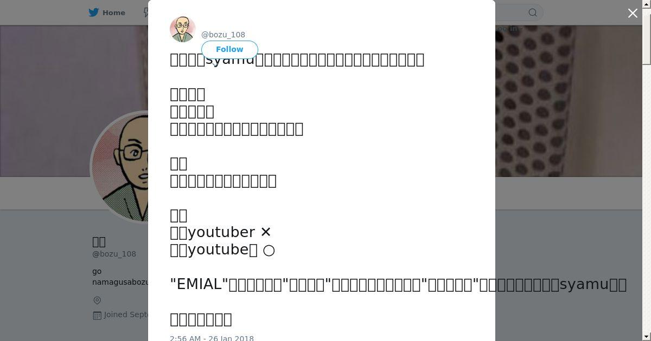651x341 pixels.
Task: Click the tweet text mentioning youtuber
Action: pyautogui.click(x=221, y=232)
